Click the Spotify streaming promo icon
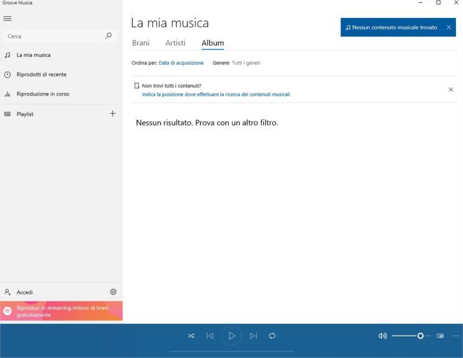463x358 pixels. click(7, 311)
